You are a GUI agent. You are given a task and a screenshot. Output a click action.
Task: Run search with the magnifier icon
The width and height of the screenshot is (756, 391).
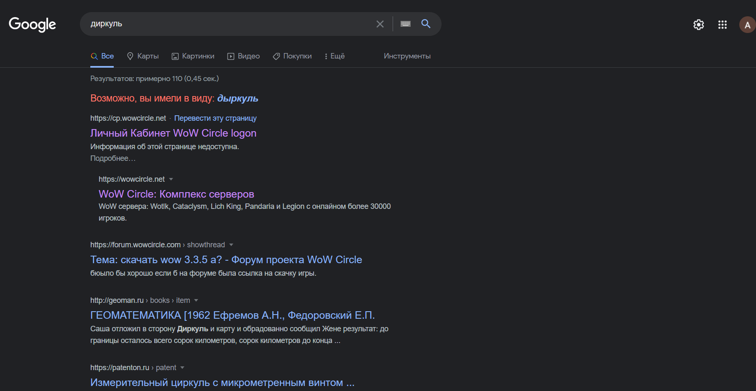(x=426, y=24)
